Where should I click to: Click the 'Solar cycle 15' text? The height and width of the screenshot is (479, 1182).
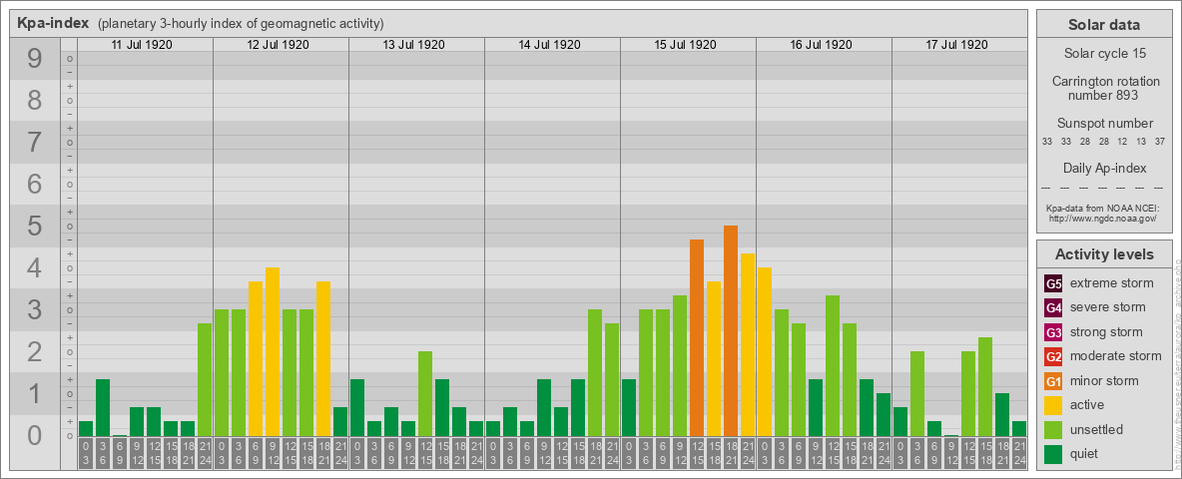1103,54
